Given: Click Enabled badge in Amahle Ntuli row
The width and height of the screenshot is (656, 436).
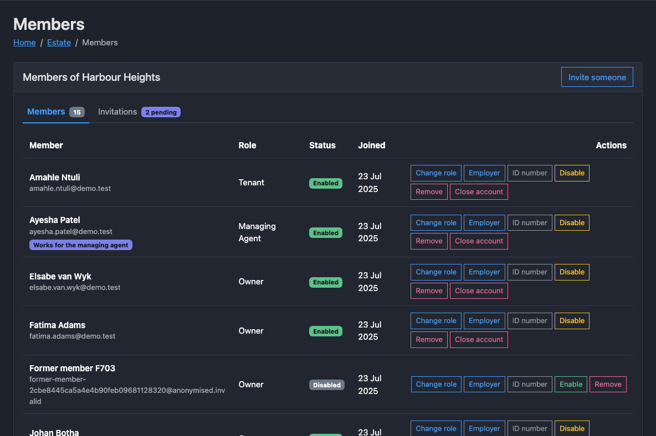Looking at the screenshot, I should pyautogui.click(x=325, y=183).
